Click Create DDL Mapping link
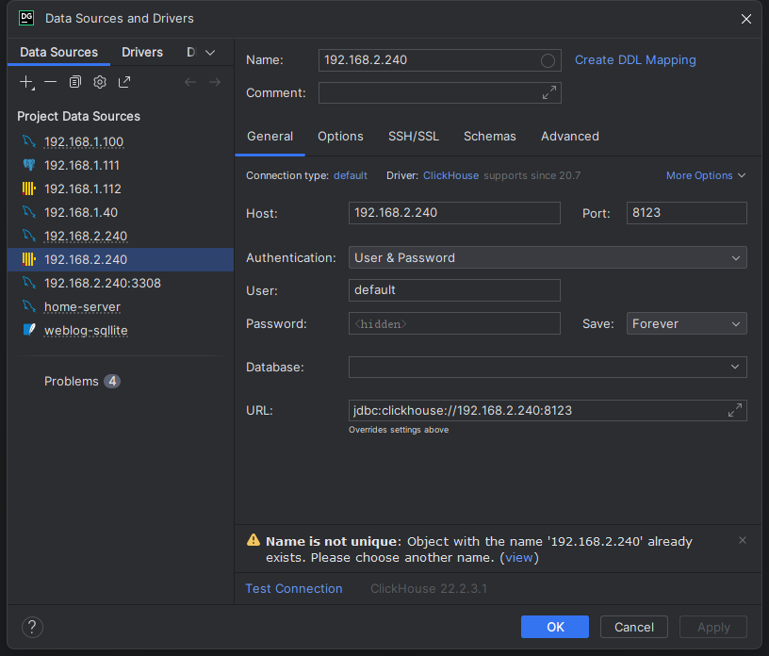 coord(635,59)
